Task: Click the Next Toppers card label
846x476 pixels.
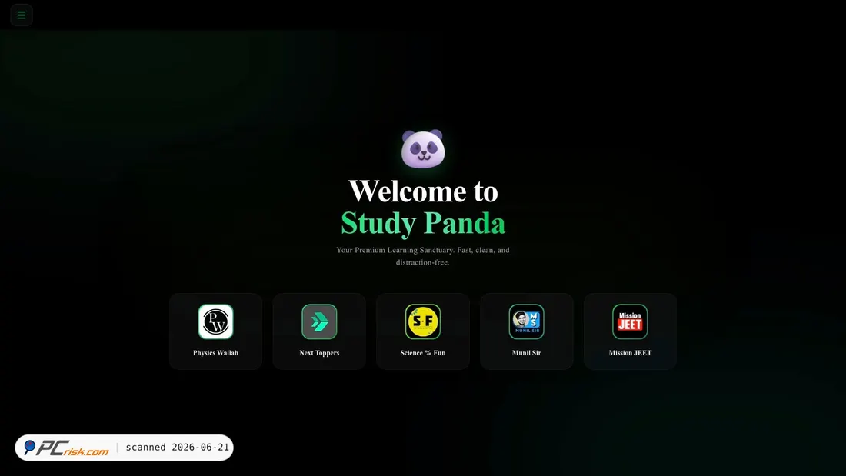Action: click(x=319, y=353)
